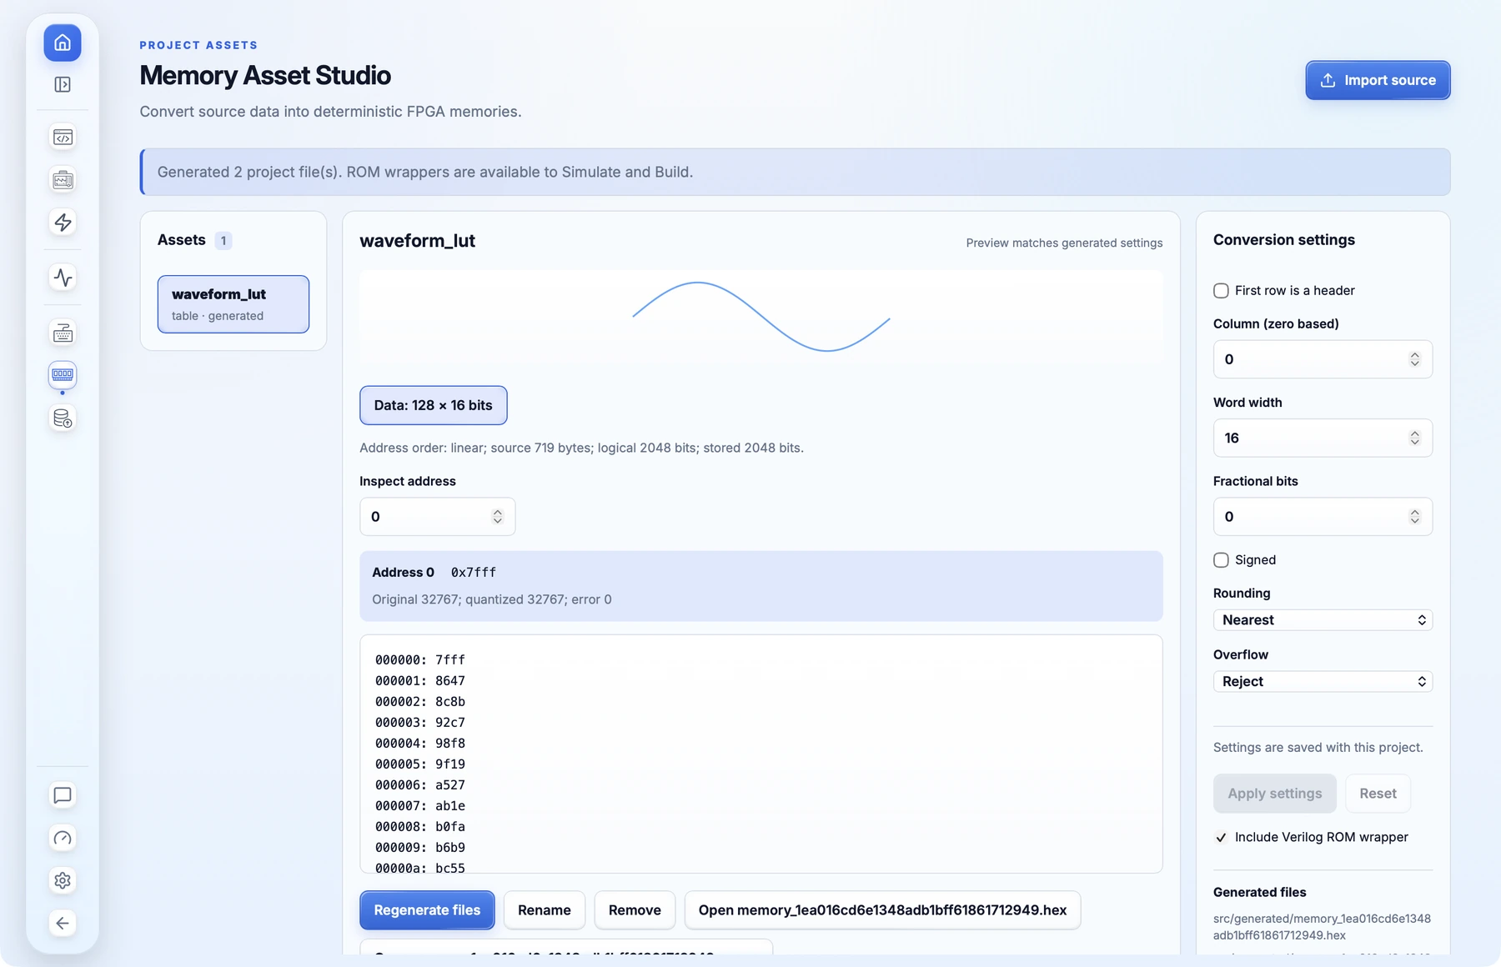Open the lightning bolt build icon

tap(63, 222)
